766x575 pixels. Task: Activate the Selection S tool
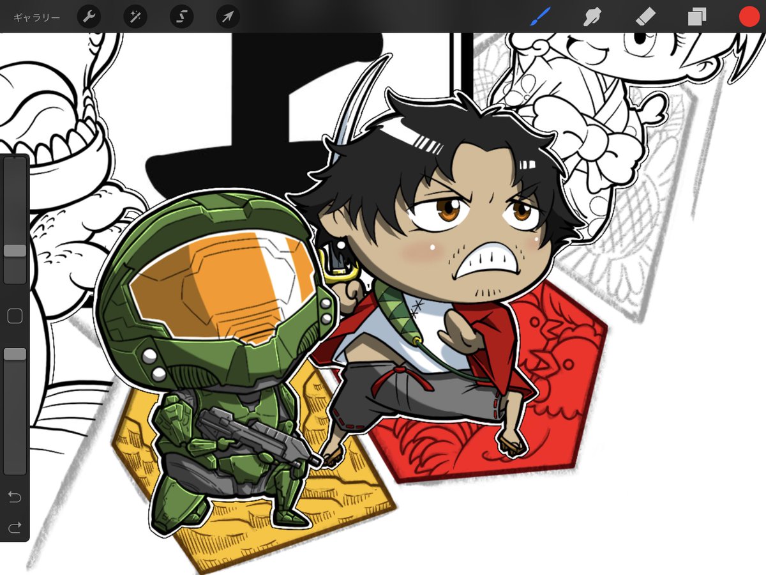coord(181,17)
